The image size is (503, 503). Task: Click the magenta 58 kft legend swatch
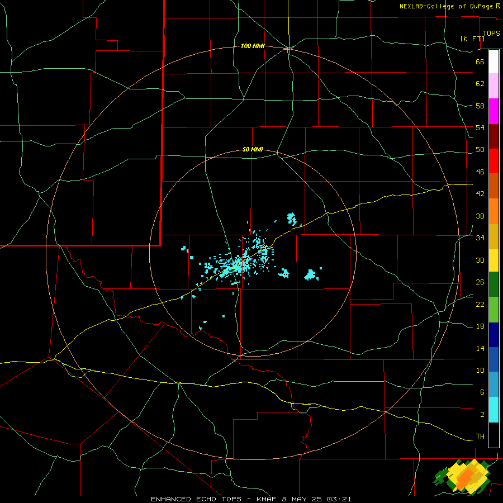pyautogui.click(x=493, y=111)
